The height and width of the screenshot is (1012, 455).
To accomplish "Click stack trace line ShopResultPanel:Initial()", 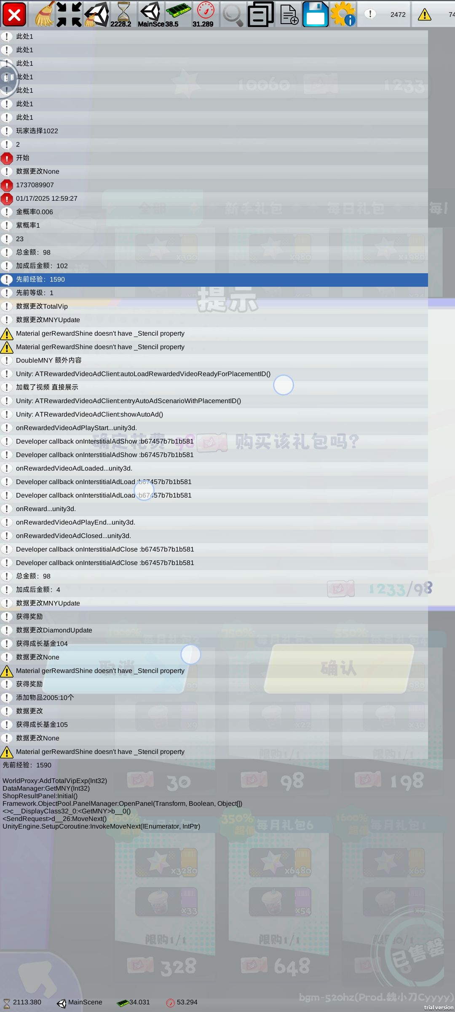I will tap(40, 796).
